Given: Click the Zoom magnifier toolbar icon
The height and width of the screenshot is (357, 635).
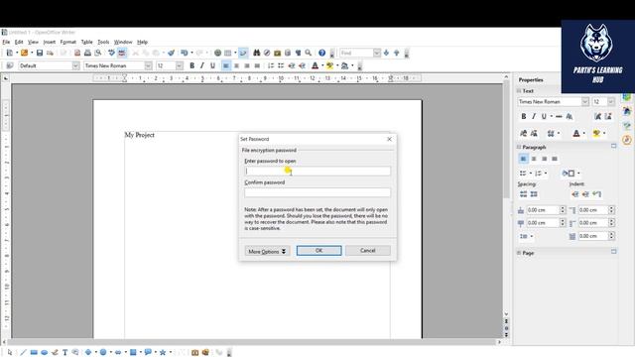Looking at the screenshot, I should click(x=309, y=53).
